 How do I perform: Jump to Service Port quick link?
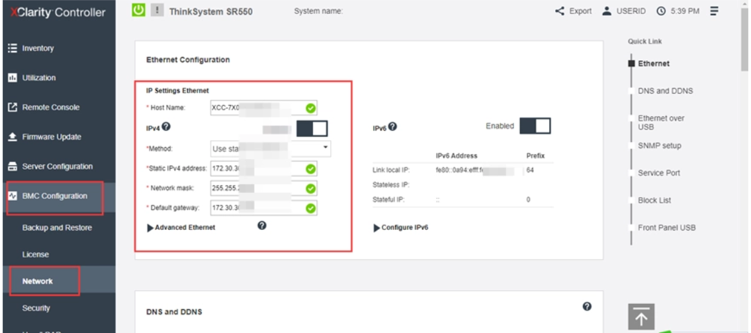tap(658, 172)
